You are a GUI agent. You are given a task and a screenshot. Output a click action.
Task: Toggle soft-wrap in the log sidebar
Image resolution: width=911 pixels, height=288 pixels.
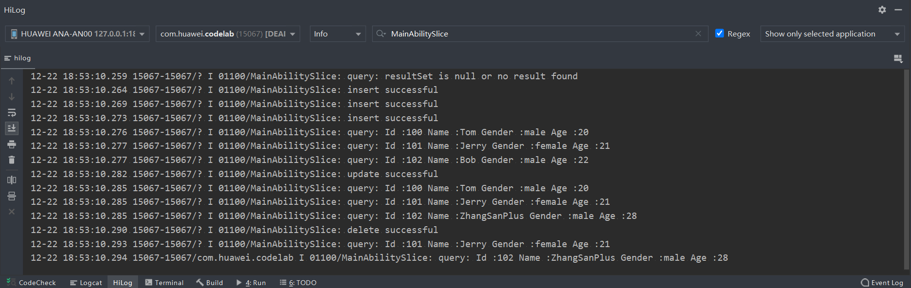[x=12, y=113]
